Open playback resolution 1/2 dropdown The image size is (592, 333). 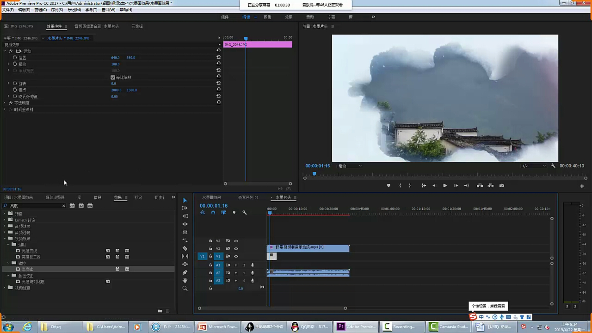coord(534,166)
